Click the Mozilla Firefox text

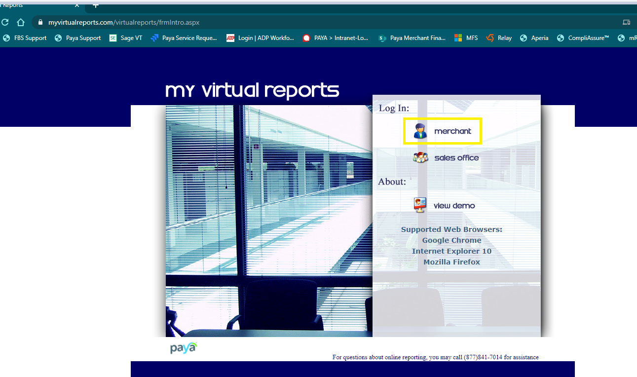coord(451,262)
